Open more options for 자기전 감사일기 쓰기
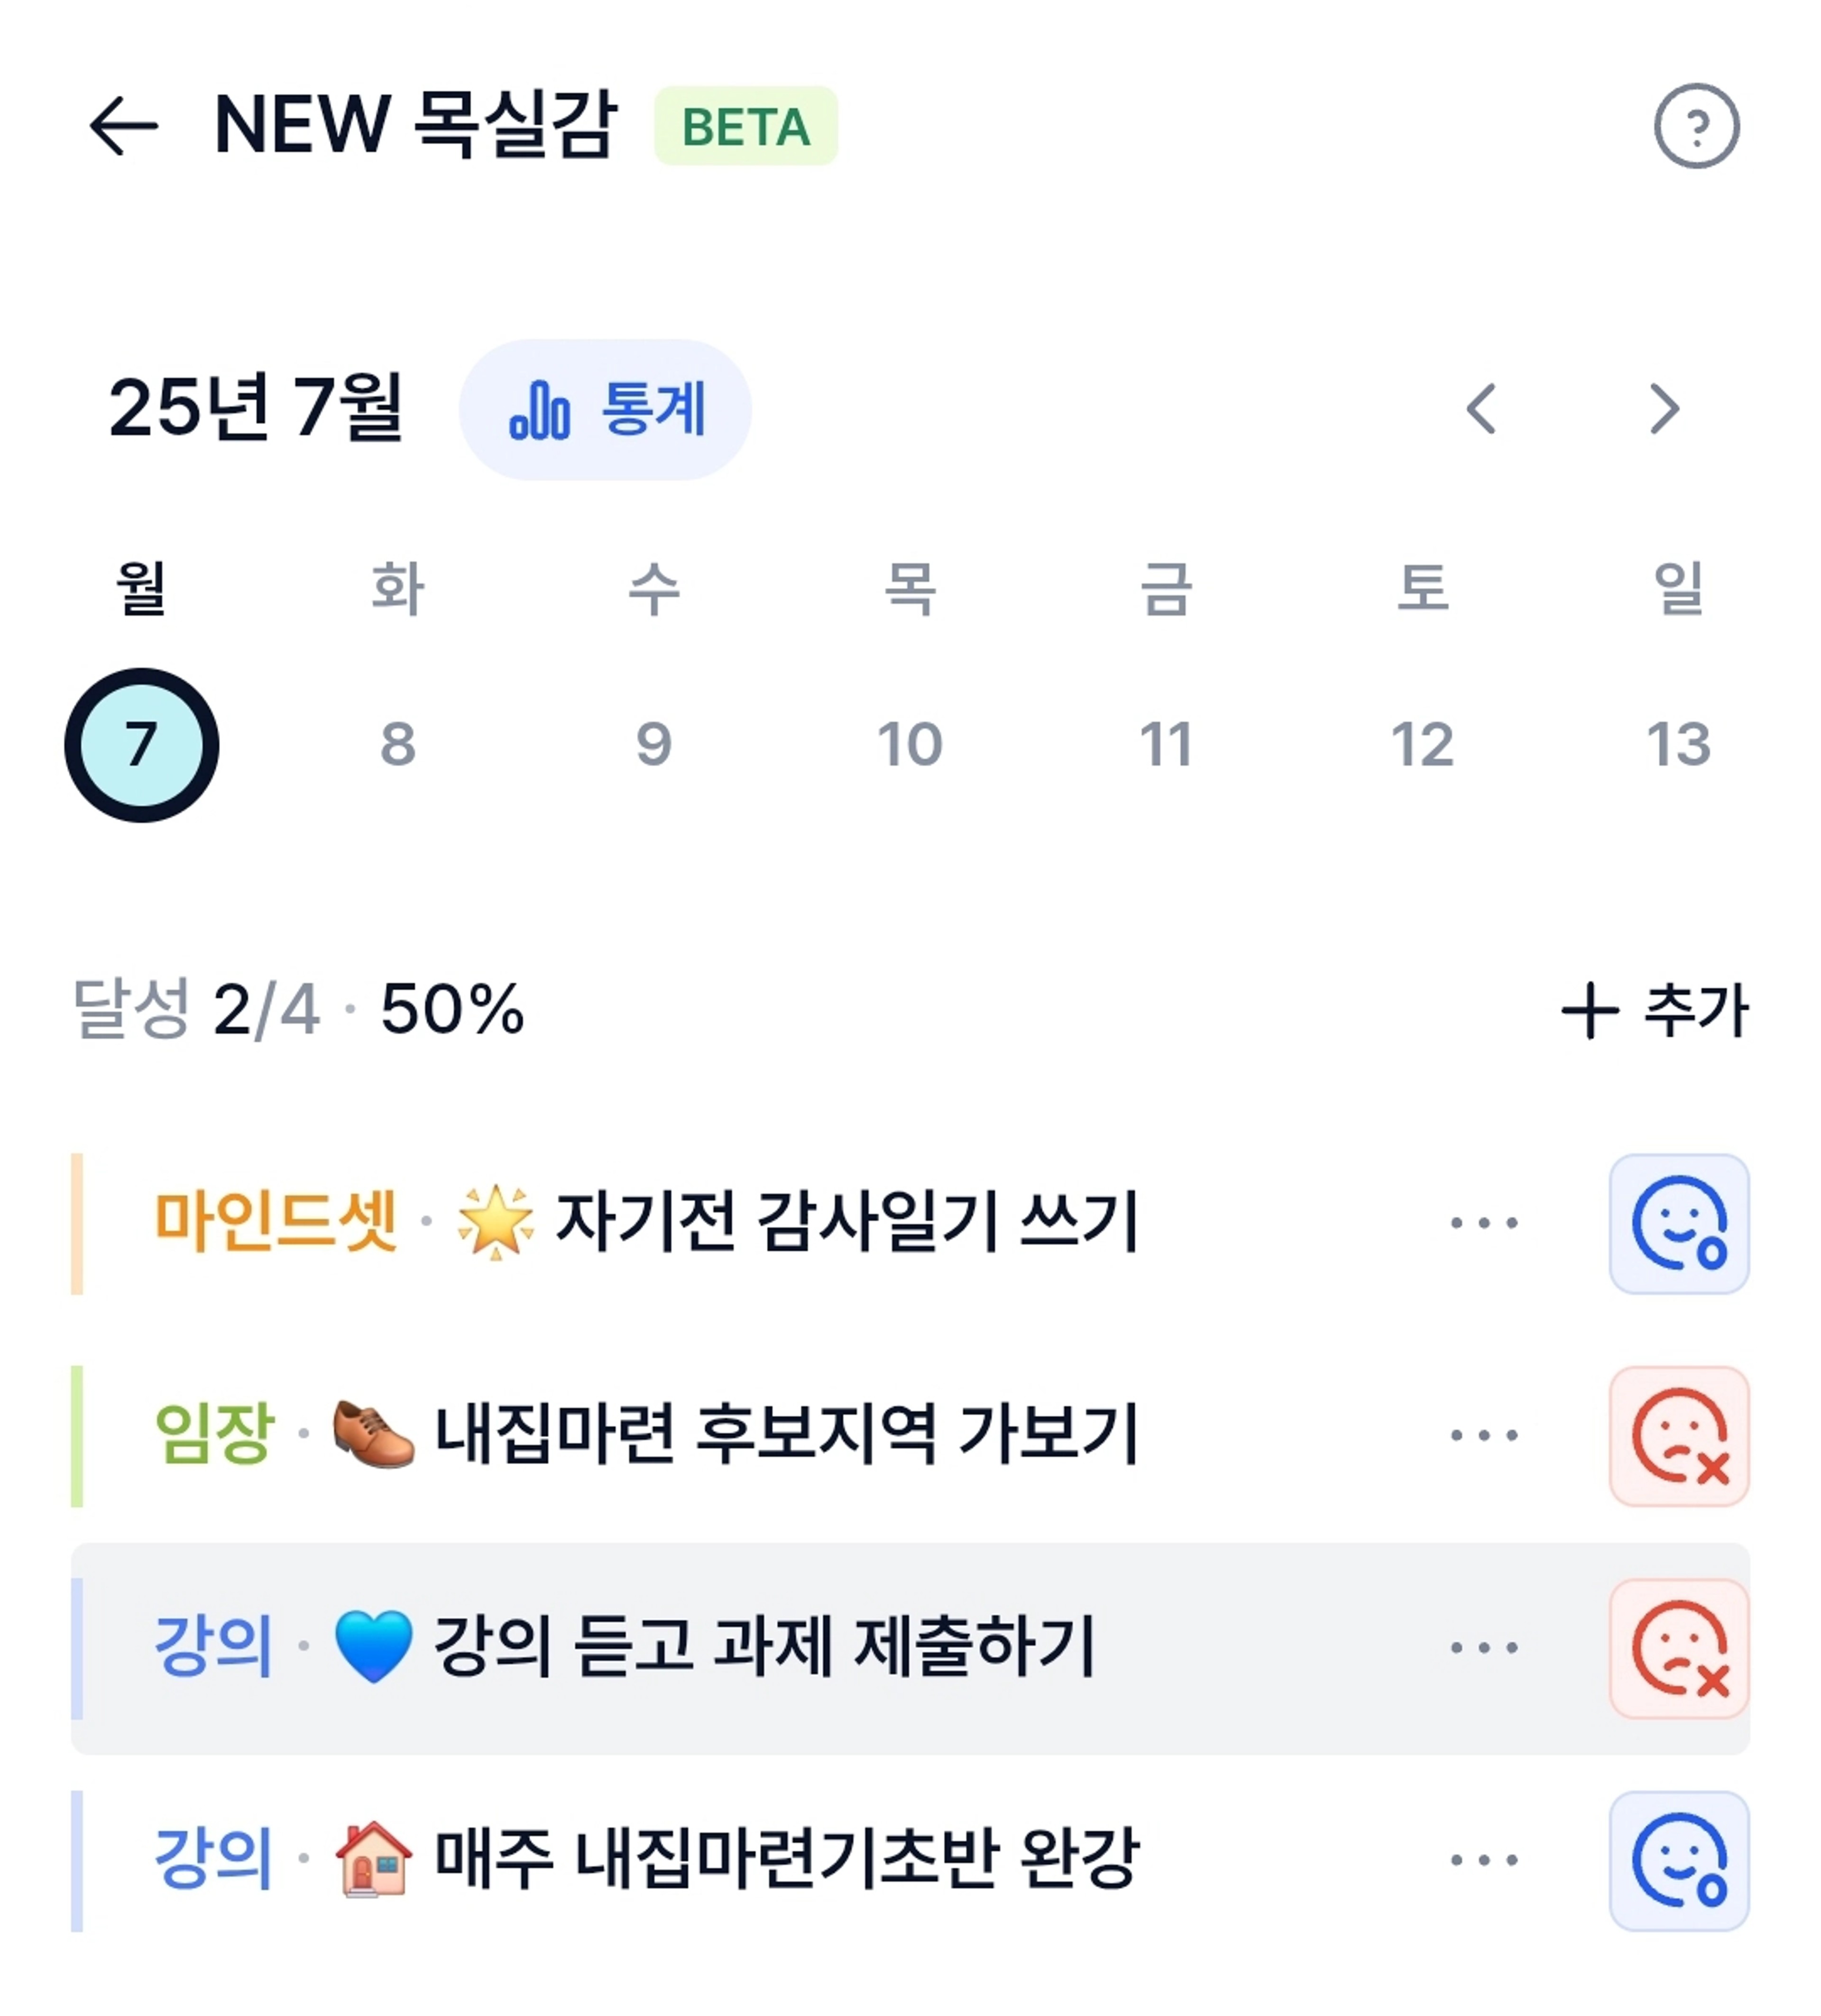The width and height of the screenshot is (1821, 2016). [1484, 1222]
